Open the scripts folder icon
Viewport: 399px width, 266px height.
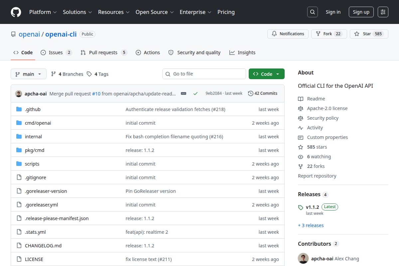click(x=19, y=164)
